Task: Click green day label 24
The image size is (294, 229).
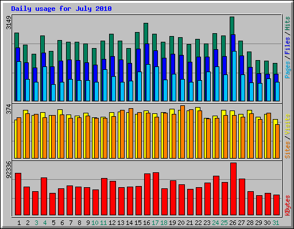Action: coord(215,223)
